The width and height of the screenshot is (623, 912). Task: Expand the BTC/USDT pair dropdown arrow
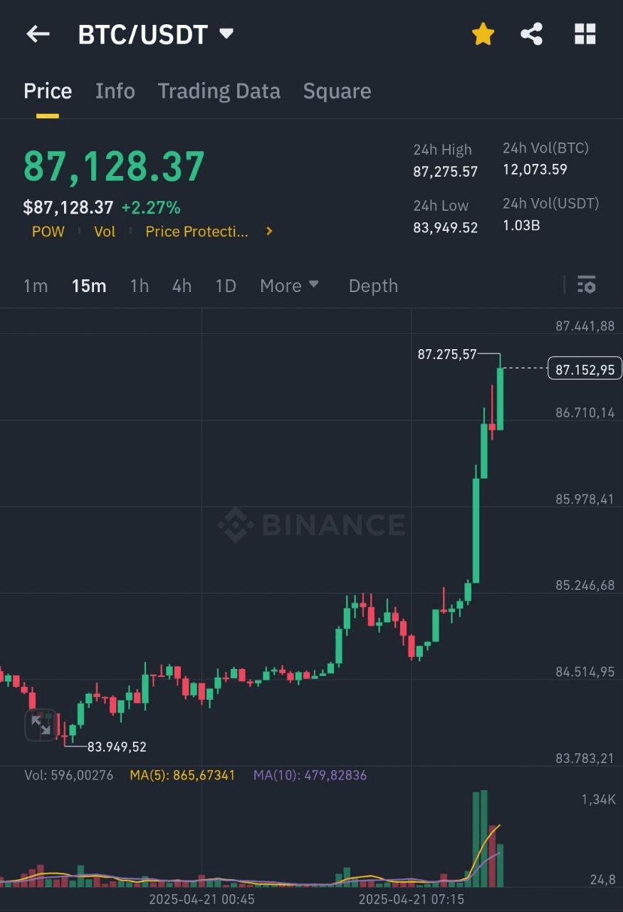(x=226, y=33)
